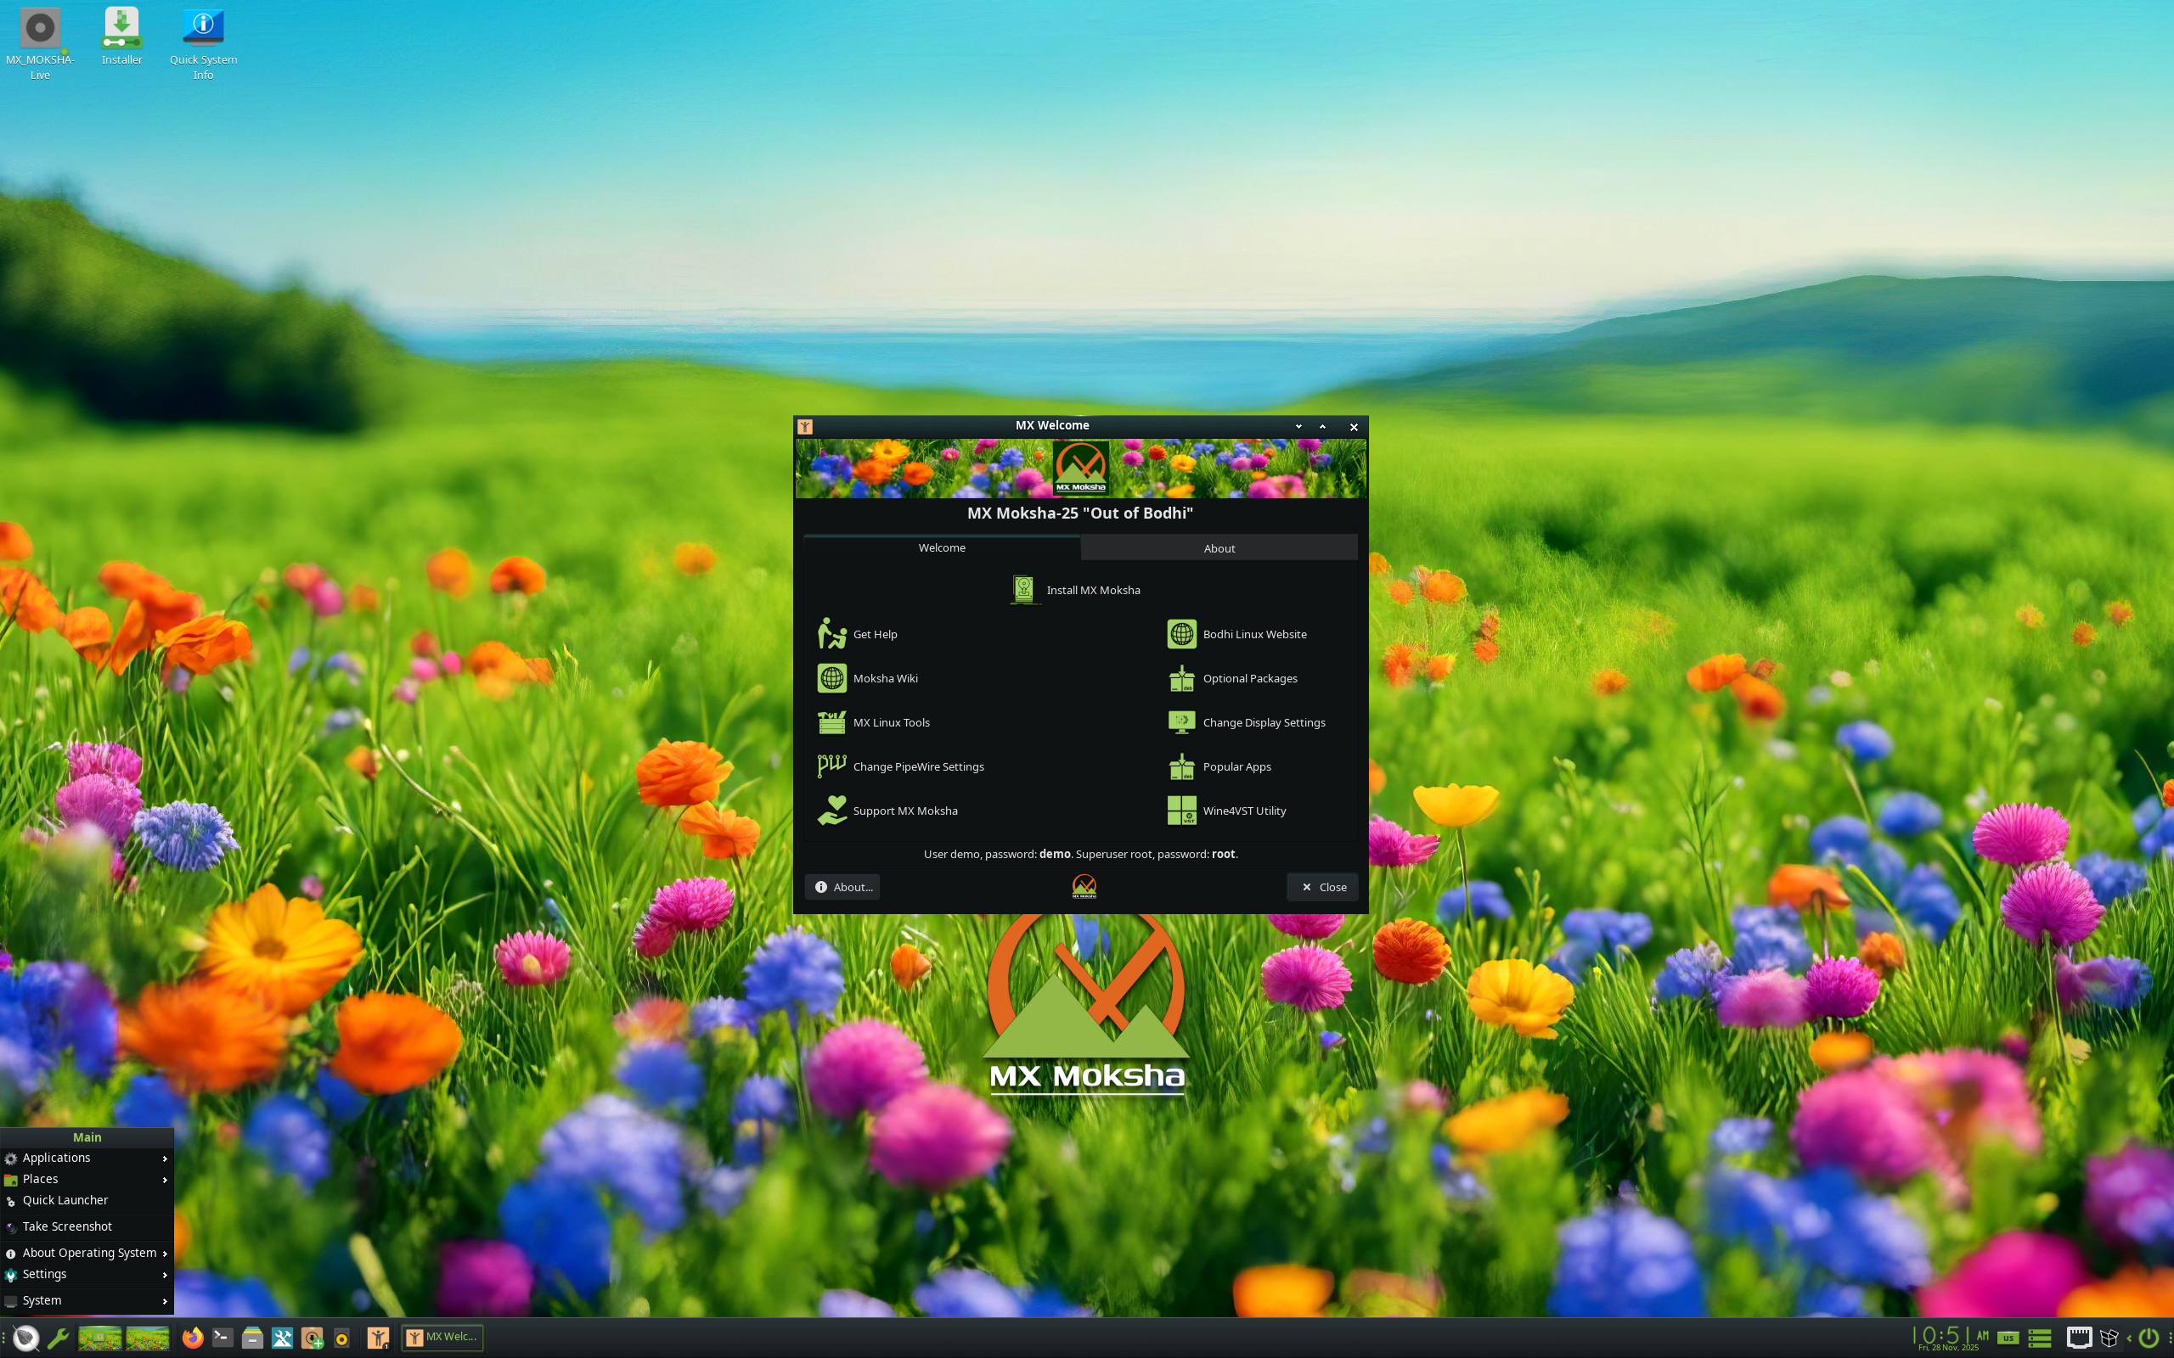Viewport: 2174px width, 1358px height.
Task: Switch to the About tab
Action: [1219, 548]
